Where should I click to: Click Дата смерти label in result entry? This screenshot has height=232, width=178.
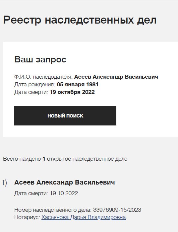click(31, 193)
